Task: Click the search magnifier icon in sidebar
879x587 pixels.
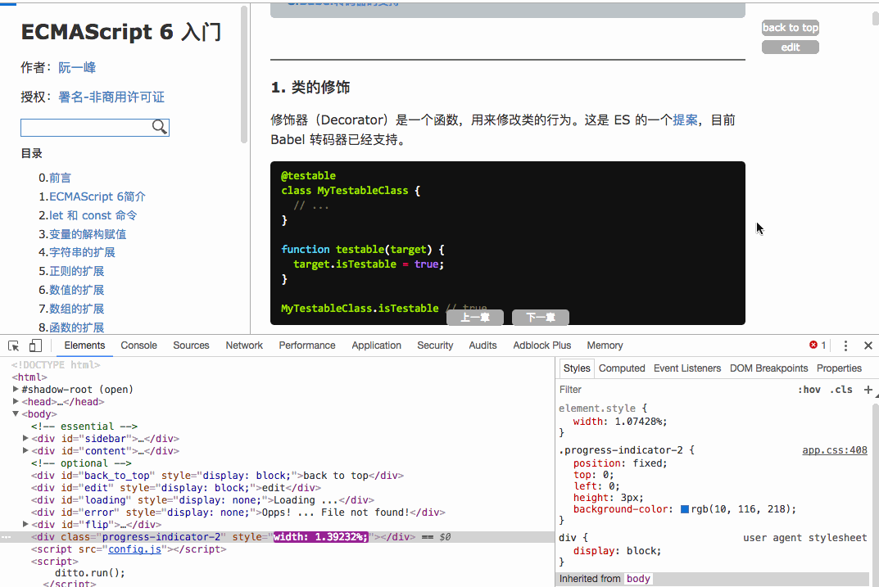Action: (159, 127)
